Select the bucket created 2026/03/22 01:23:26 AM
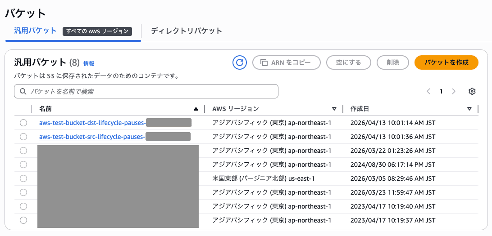 (23, 151)
